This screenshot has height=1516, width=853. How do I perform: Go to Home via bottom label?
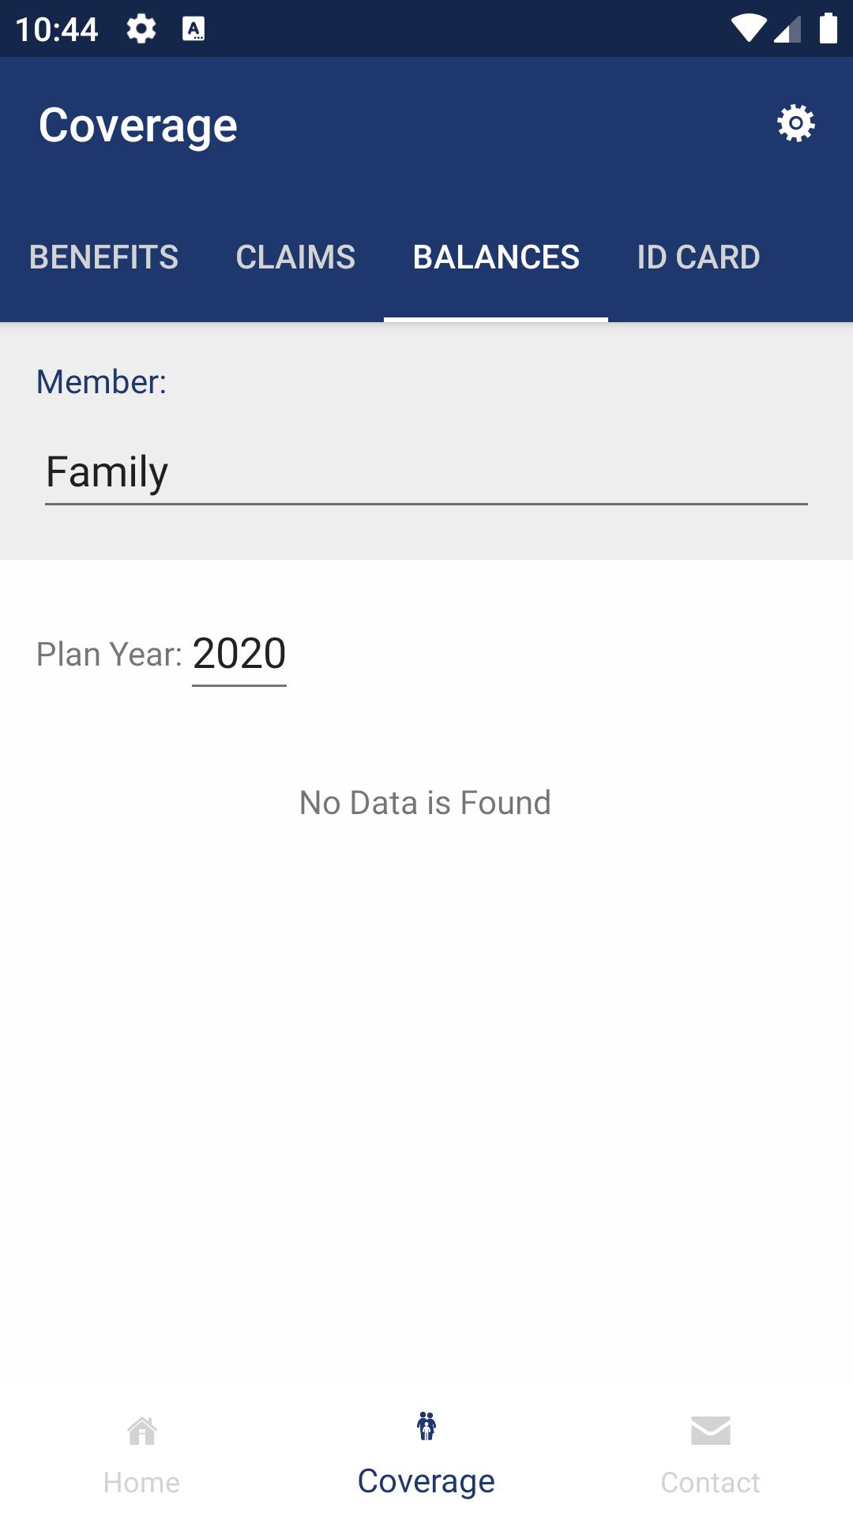point(142,1483)
